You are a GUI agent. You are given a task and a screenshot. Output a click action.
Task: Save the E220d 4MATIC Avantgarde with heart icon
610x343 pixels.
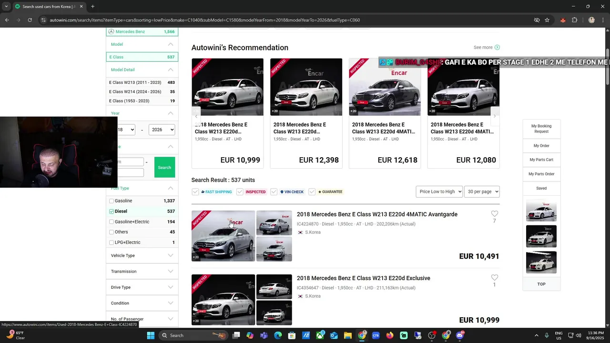point(494,214)
